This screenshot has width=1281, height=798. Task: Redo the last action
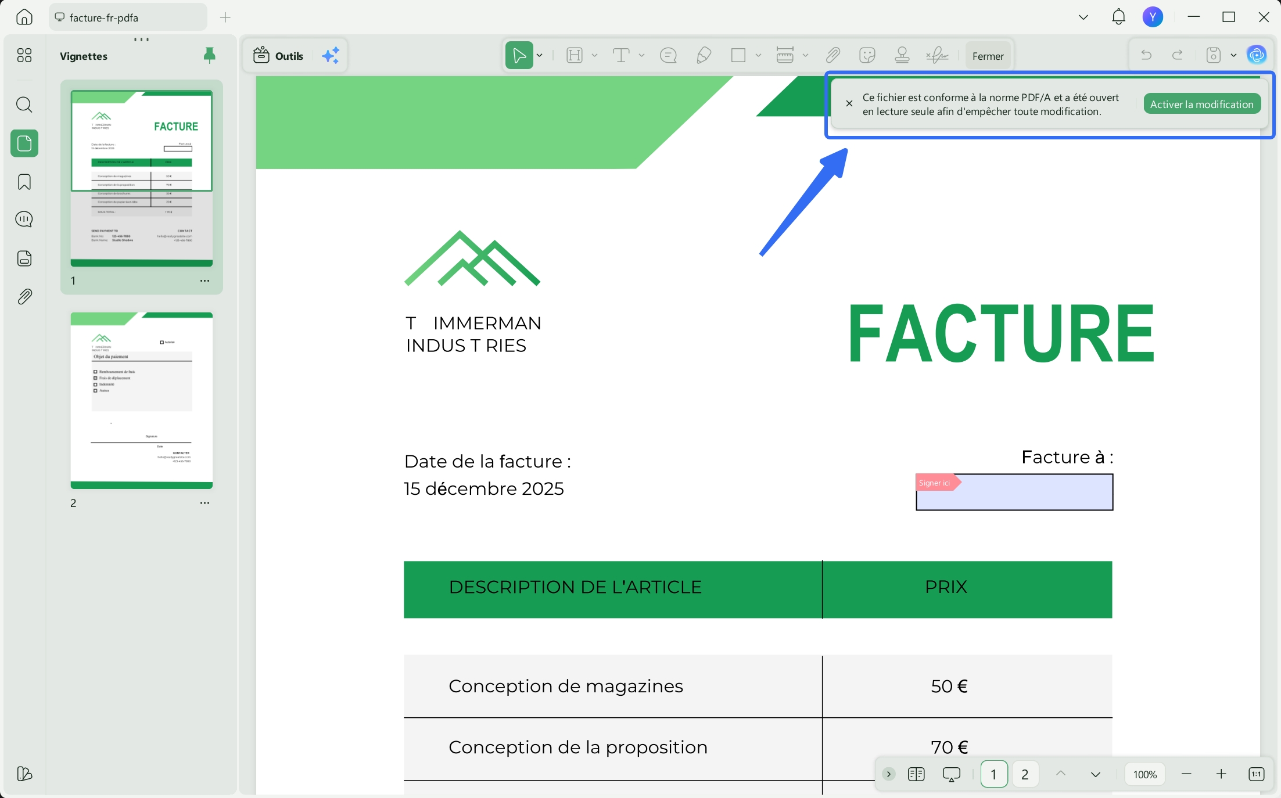point(1178,56)
